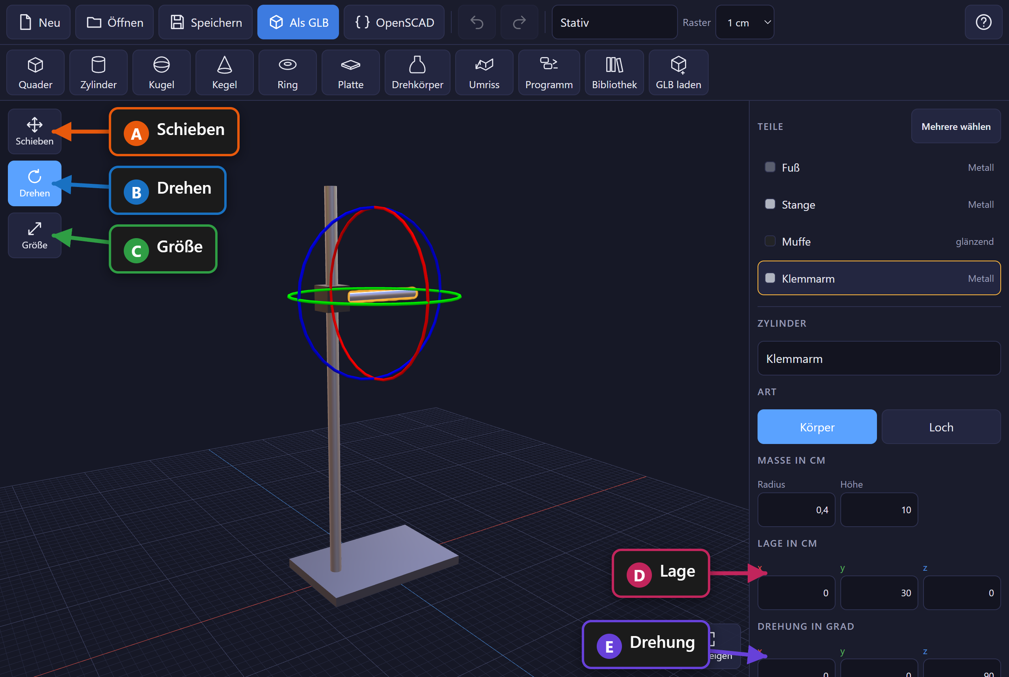1009x677 pixels.
Task: Click Mehrere wählen button
Action: 956,126
